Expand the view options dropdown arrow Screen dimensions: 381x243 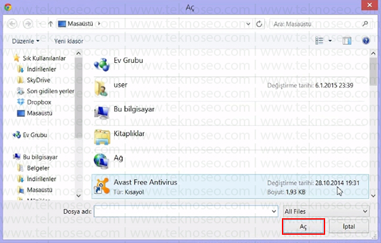click(330, 41)
